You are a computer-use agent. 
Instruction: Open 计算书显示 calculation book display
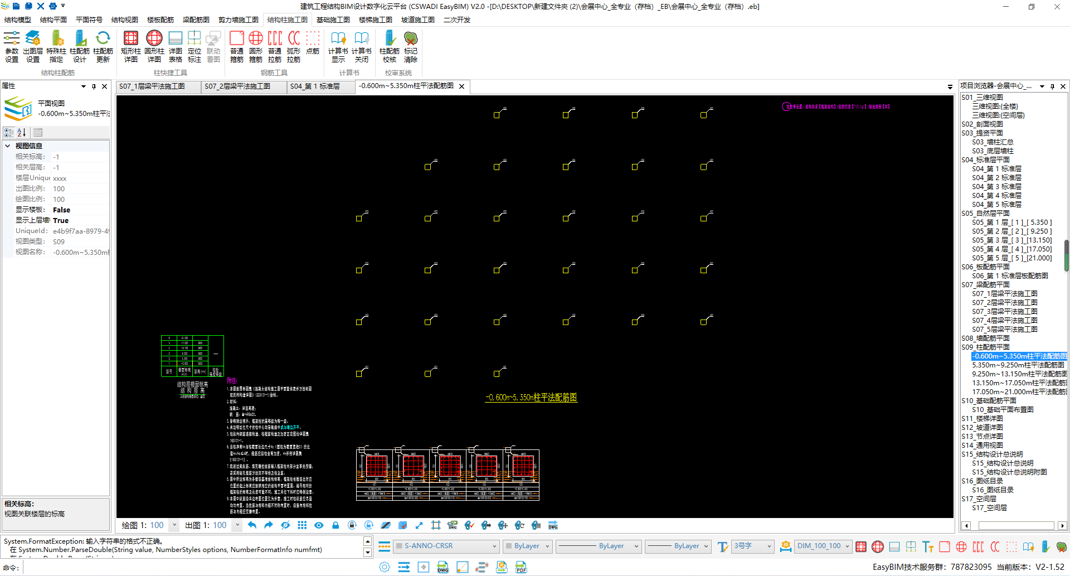point(338,46)
